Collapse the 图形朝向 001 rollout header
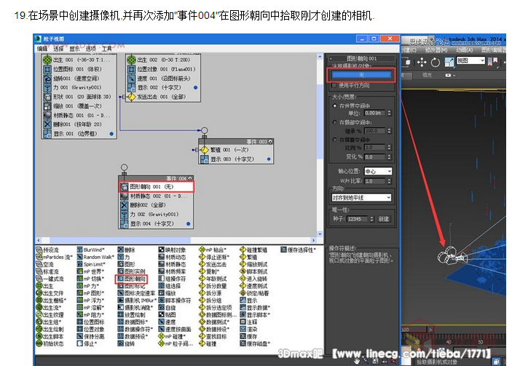 [361, 58]
